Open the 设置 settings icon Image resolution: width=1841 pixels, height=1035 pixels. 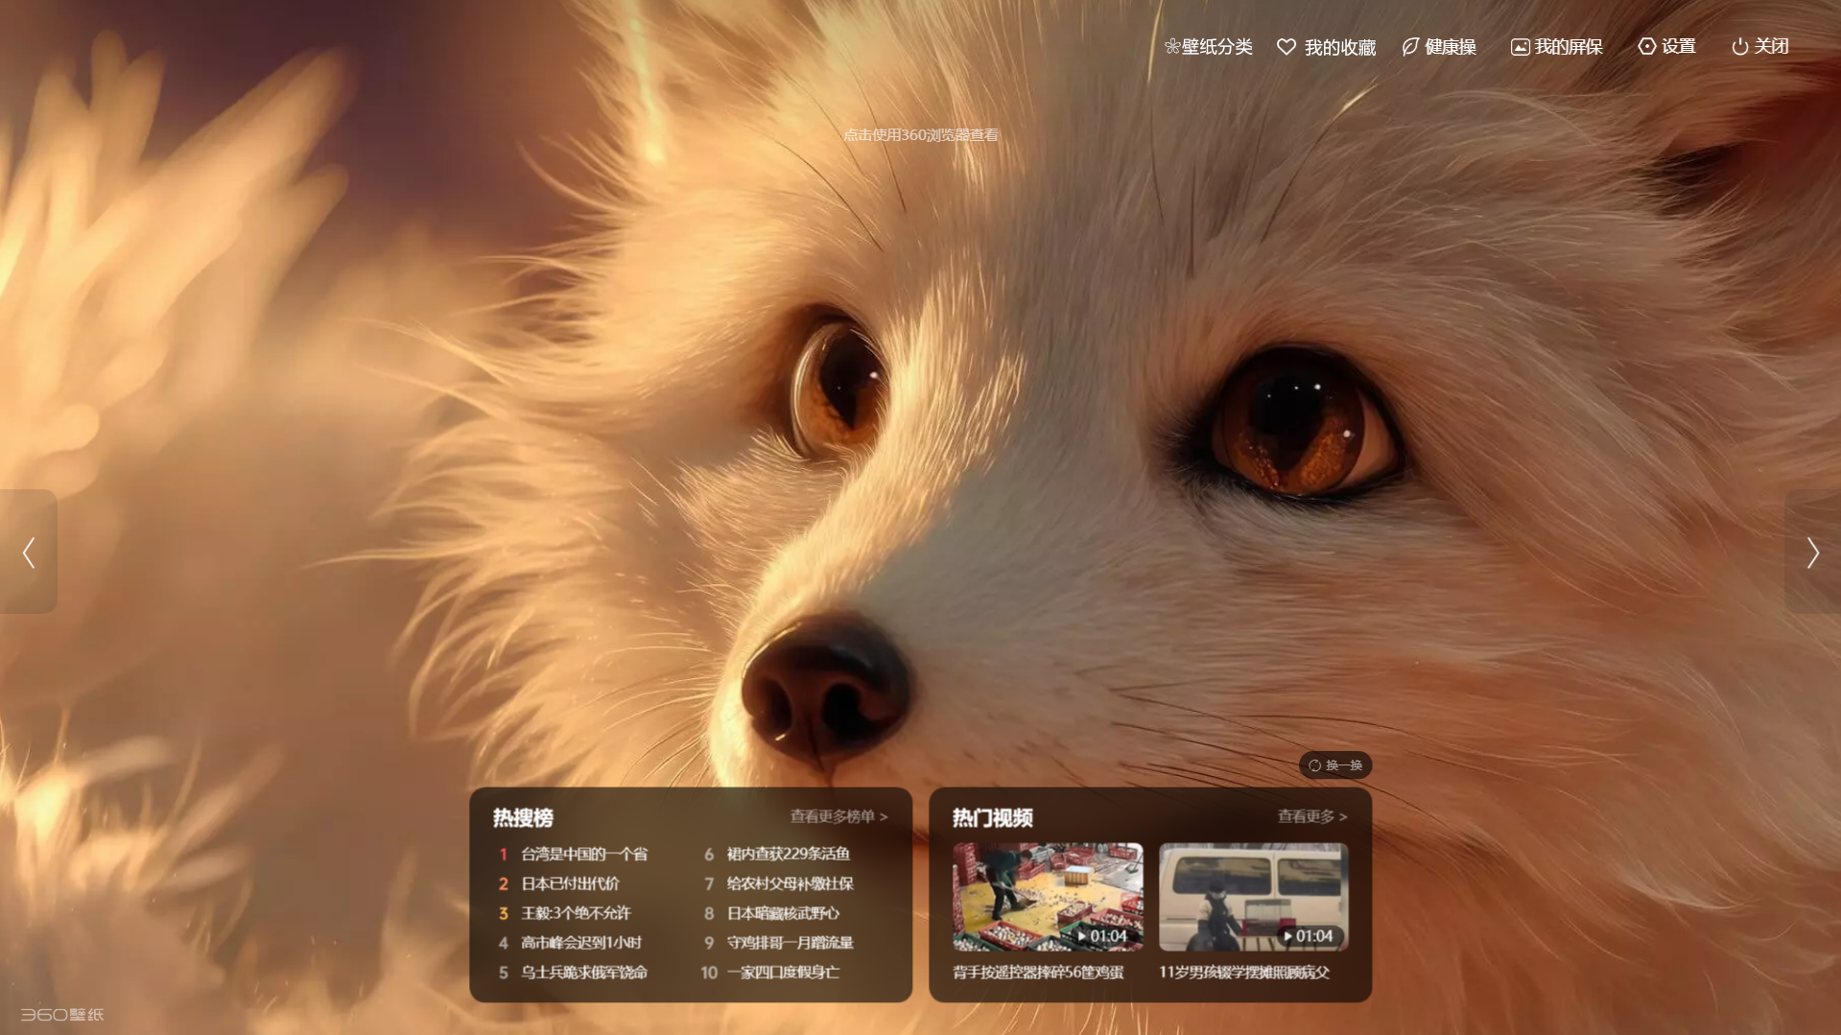1646,47
